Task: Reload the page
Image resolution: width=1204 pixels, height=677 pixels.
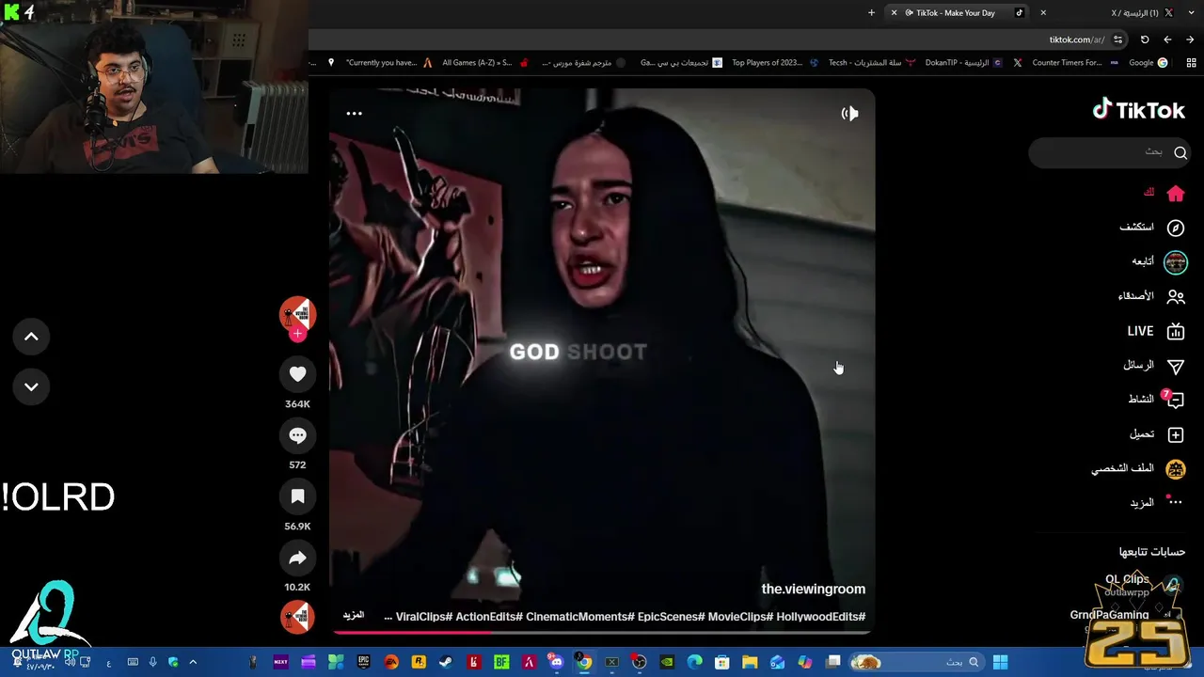Action: tap(1145, 39)
